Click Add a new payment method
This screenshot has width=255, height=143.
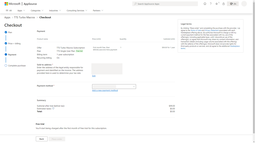pos(105,91)
